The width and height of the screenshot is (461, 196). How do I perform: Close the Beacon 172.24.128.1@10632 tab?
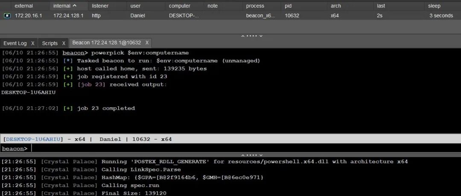147,43
